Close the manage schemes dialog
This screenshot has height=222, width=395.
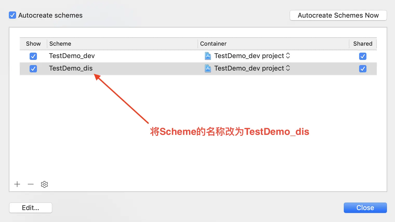tap(365, 208)
